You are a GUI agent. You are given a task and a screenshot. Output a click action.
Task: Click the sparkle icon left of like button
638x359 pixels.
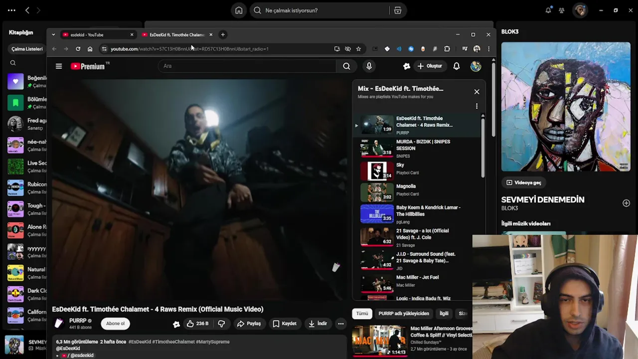click(176, 324)
